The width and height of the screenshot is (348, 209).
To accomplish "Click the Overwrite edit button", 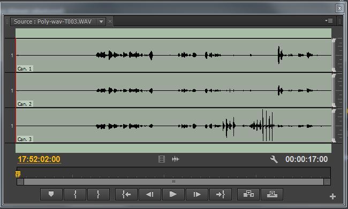I will (x=272, y=195).
